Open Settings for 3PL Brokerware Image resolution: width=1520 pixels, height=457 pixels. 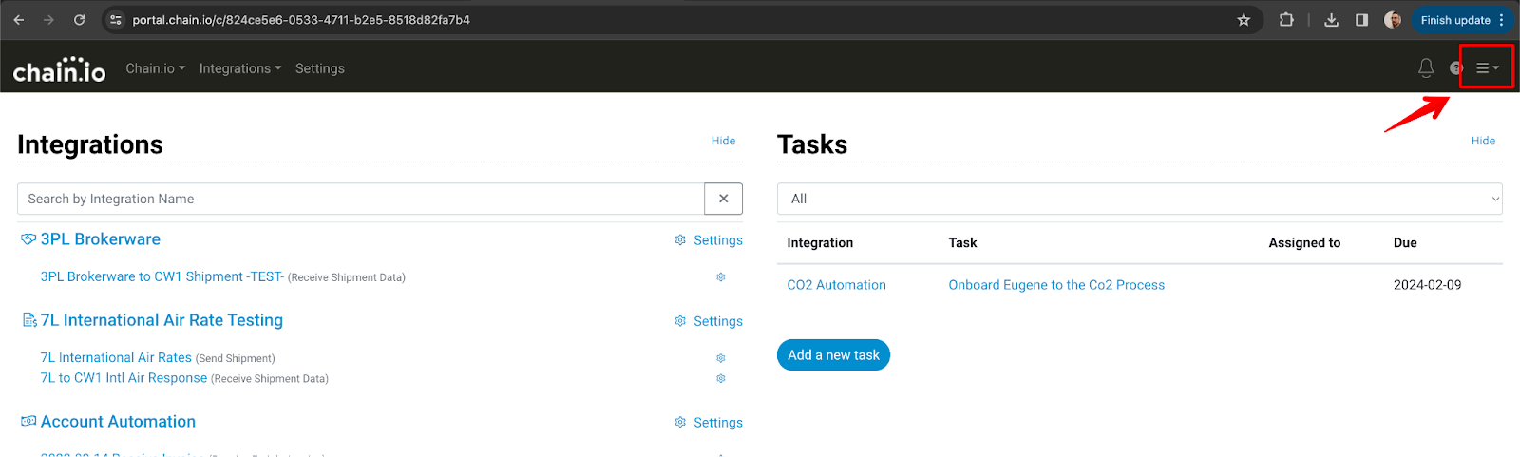[x=709, y=240]
